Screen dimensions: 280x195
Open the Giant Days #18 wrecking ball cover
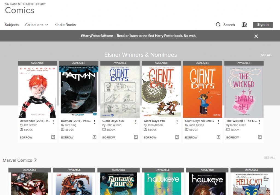tap(161, 91)
